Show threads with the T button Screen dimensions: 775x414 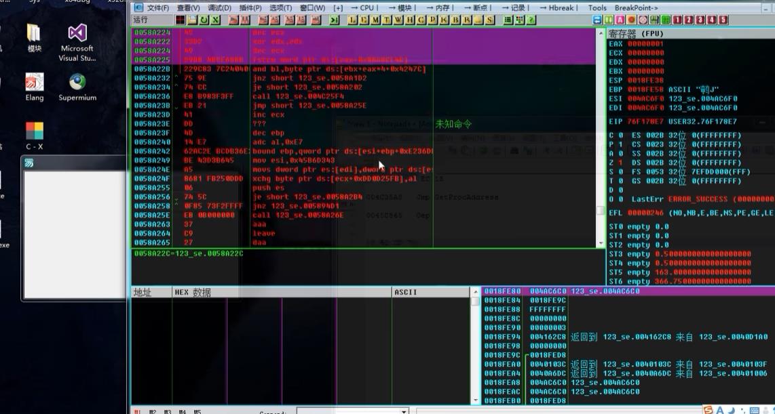pyautogui.click(x=387, y=20)
